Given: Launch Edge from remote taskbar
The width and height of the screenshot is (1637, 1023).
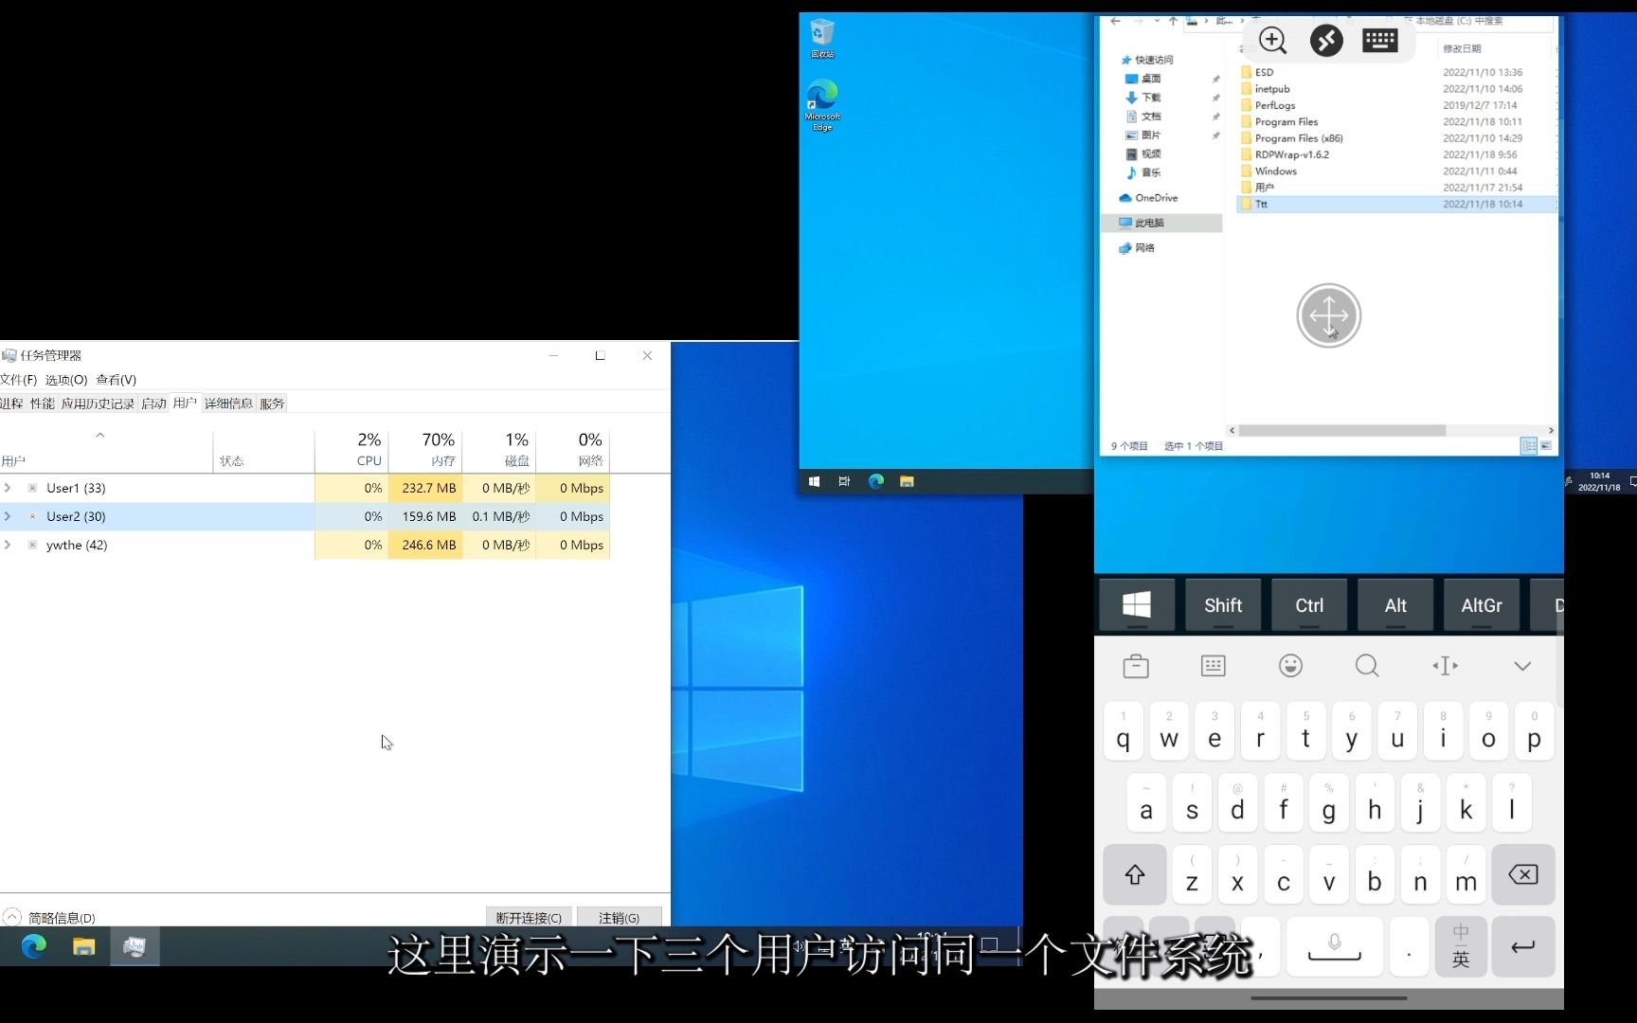Looking at the screenshot, I should click(x=876, y=481).
